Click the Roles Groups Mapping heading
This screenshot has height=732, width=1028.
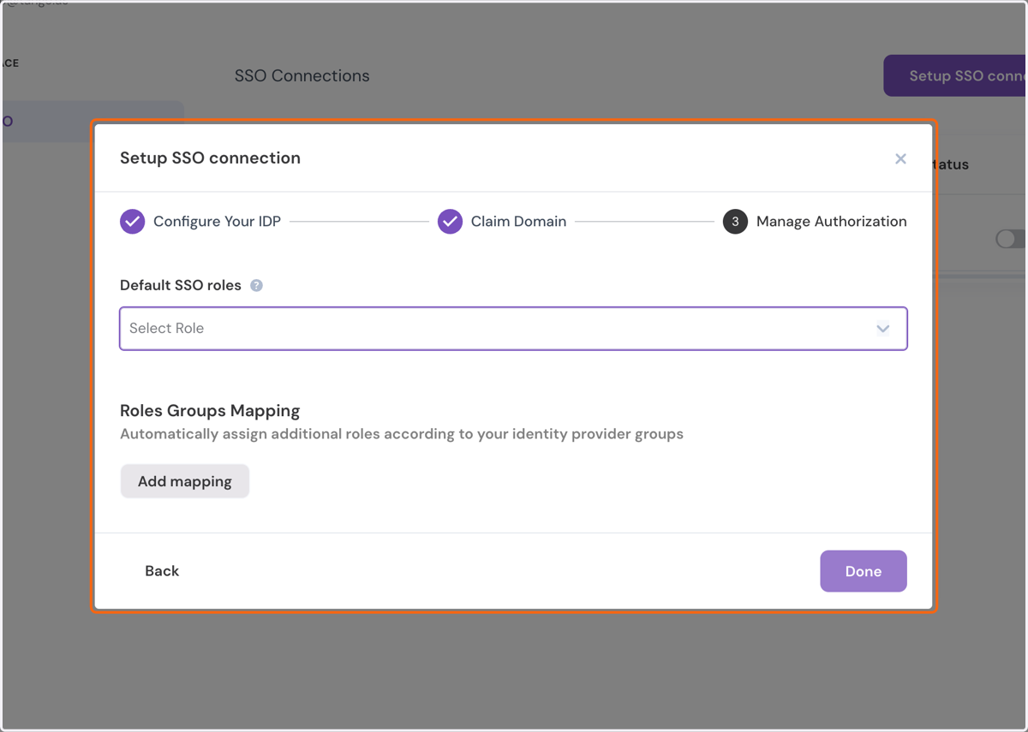(x=210, y=411)
